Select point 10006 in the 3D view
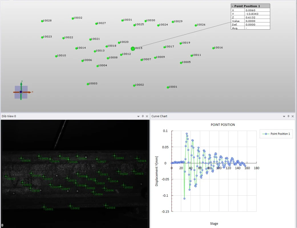Viewport: 297px width, 228px height. (x=82, y=61)
